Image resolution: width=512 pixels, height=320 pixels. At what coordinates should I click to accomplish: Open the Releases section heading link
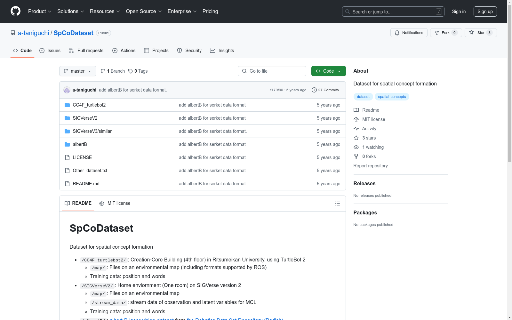click(364, 183)
